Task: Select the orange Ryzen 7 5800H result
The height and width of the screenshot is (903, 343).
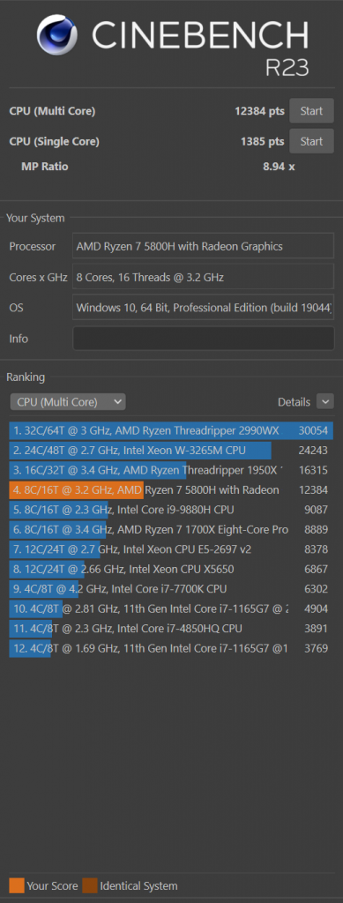Action: pyautogui.click(x=171, y=490)
